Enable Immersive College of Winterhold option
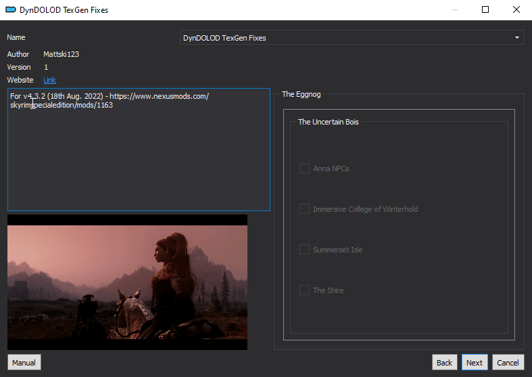Screen dimensions: 532x377 pos(304,209)
